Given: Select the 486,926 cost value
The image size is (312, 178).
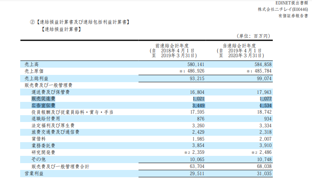Looking at the screenshot, I should tap(196, 71).
